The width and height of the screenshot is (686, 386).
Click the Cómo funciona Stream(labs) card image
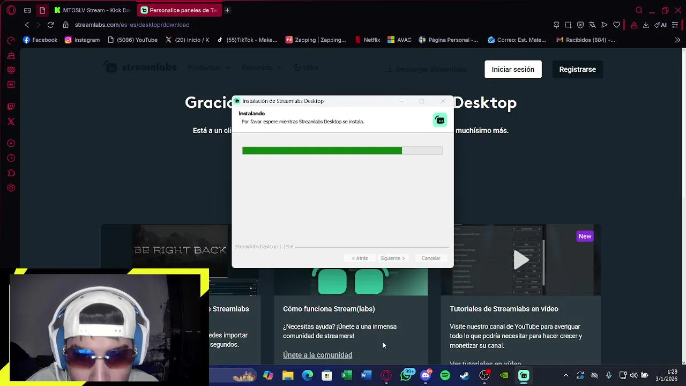tap(351, 282)
